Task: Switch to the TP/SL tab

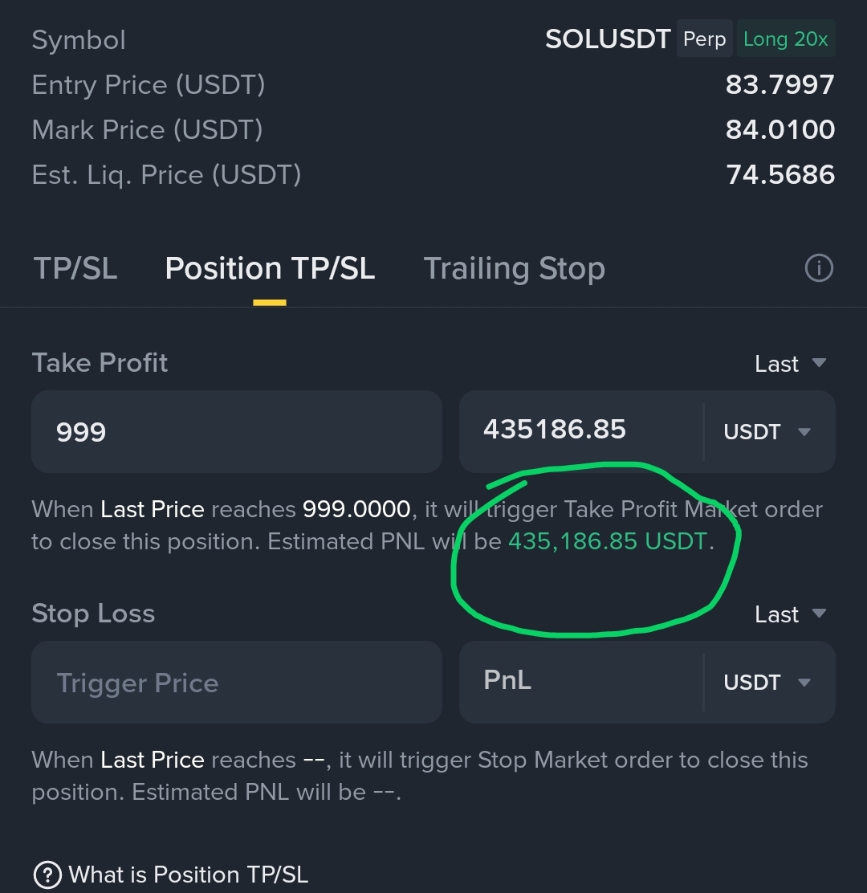Action: pyautogui.click(x=75, y=268)
